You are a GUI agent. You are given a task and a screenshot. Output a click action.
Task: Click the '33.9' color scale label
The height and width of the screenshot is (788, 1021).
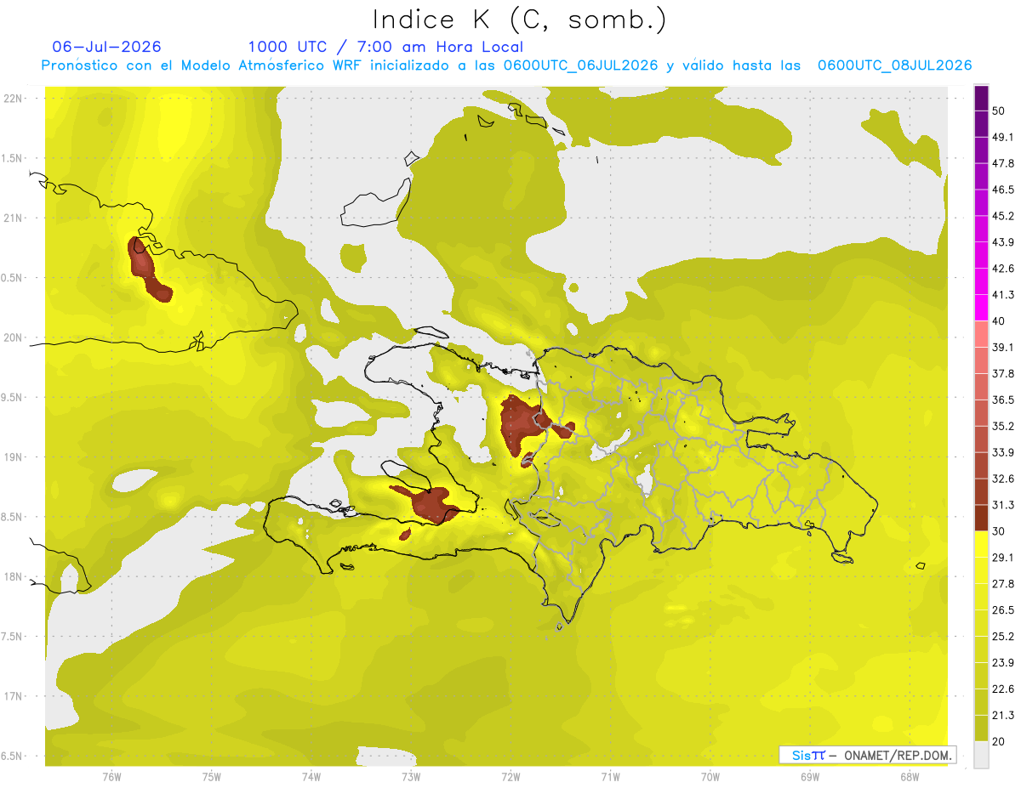(1004, 452)
